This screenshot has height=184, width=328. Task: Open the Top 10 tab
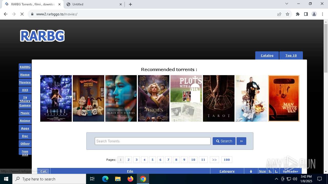(291, 55)
